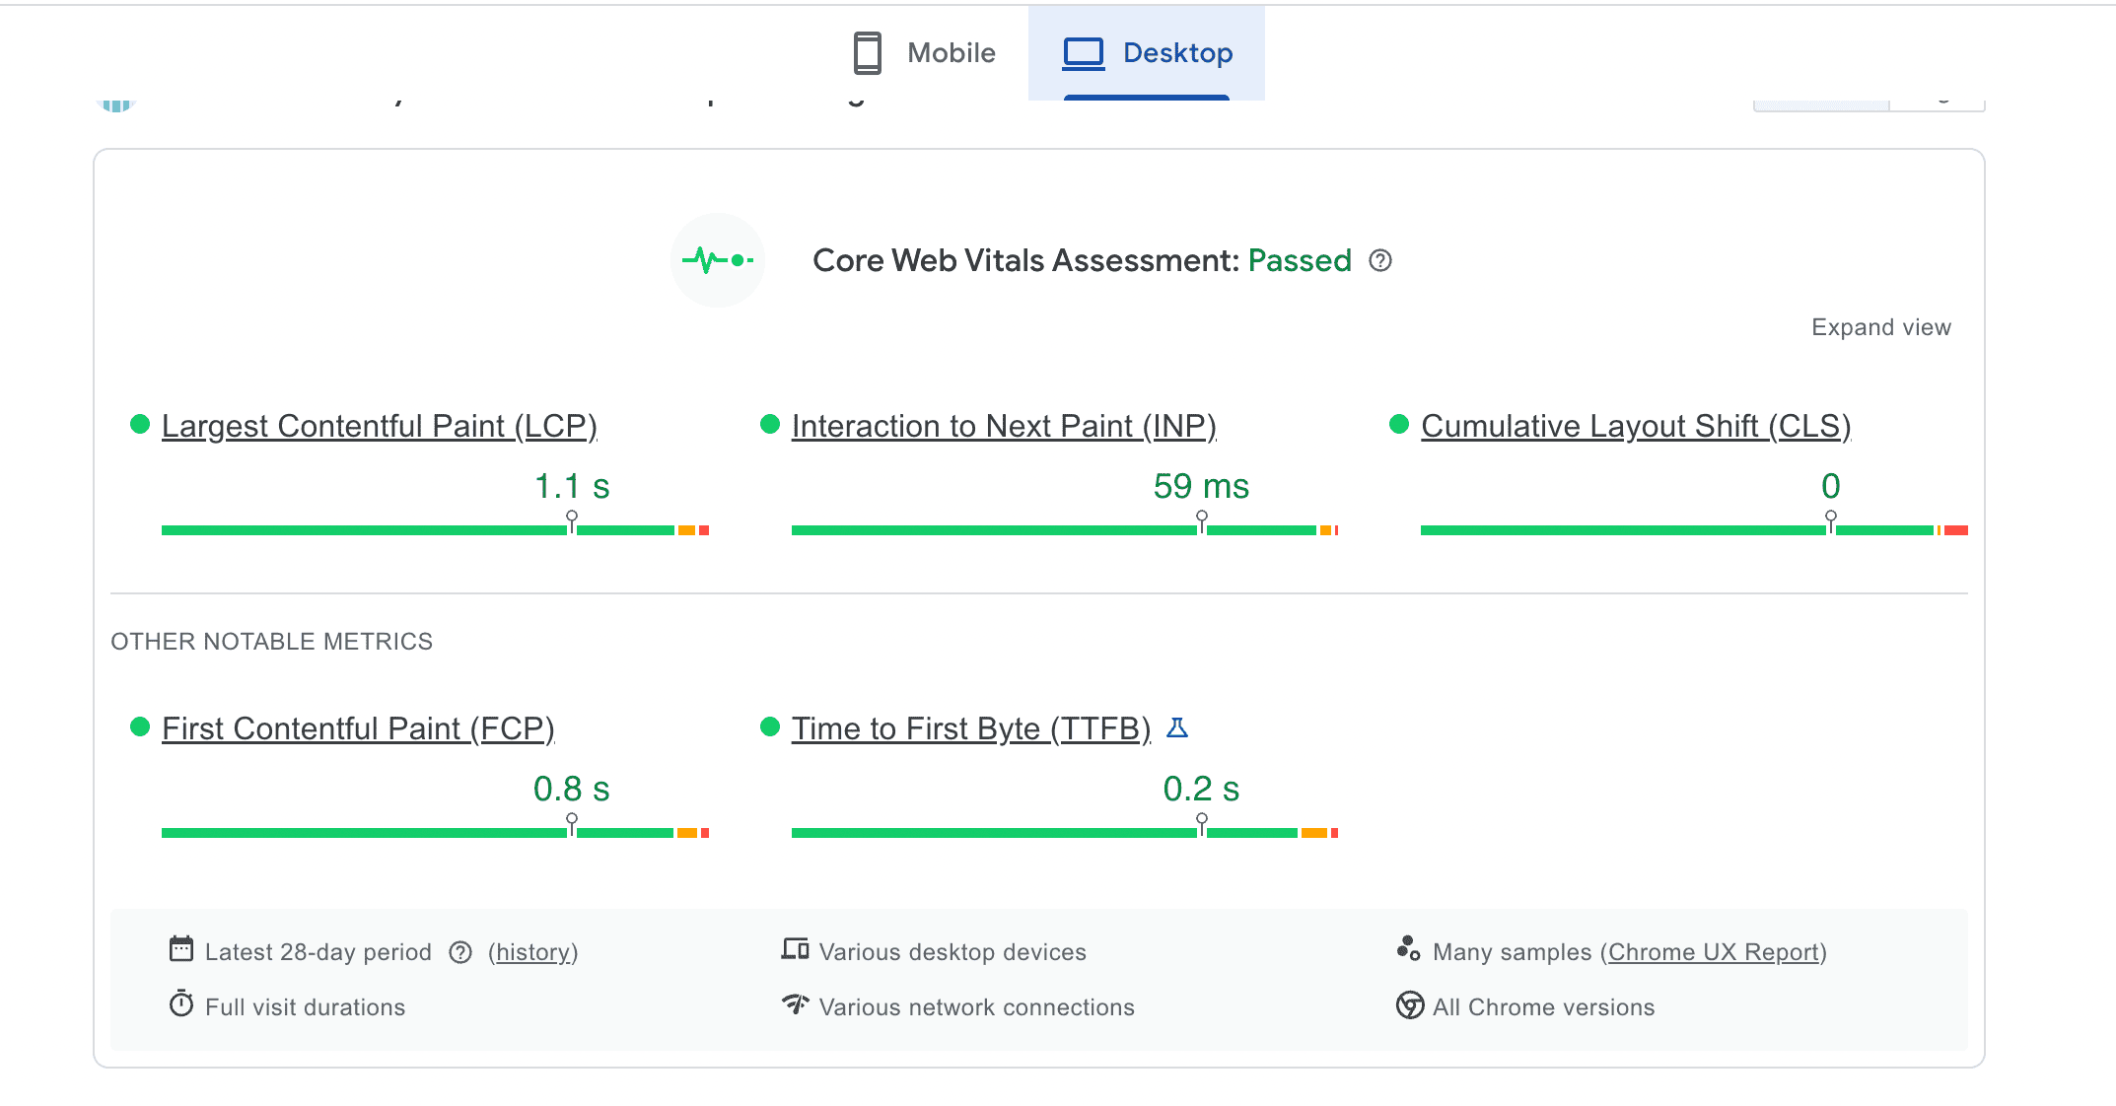Click the Many samples dots icon
The height and width of the screenshot is (1106, 2116).
1408,948
